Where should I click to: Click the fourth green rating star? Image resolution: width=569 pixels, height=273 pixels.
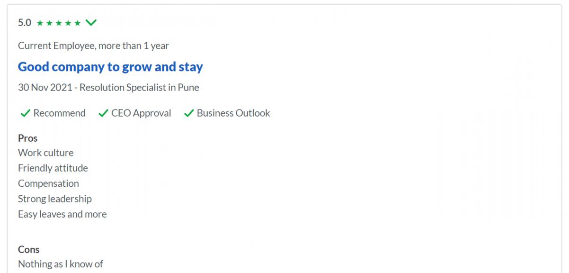click(x=68, y=23)
